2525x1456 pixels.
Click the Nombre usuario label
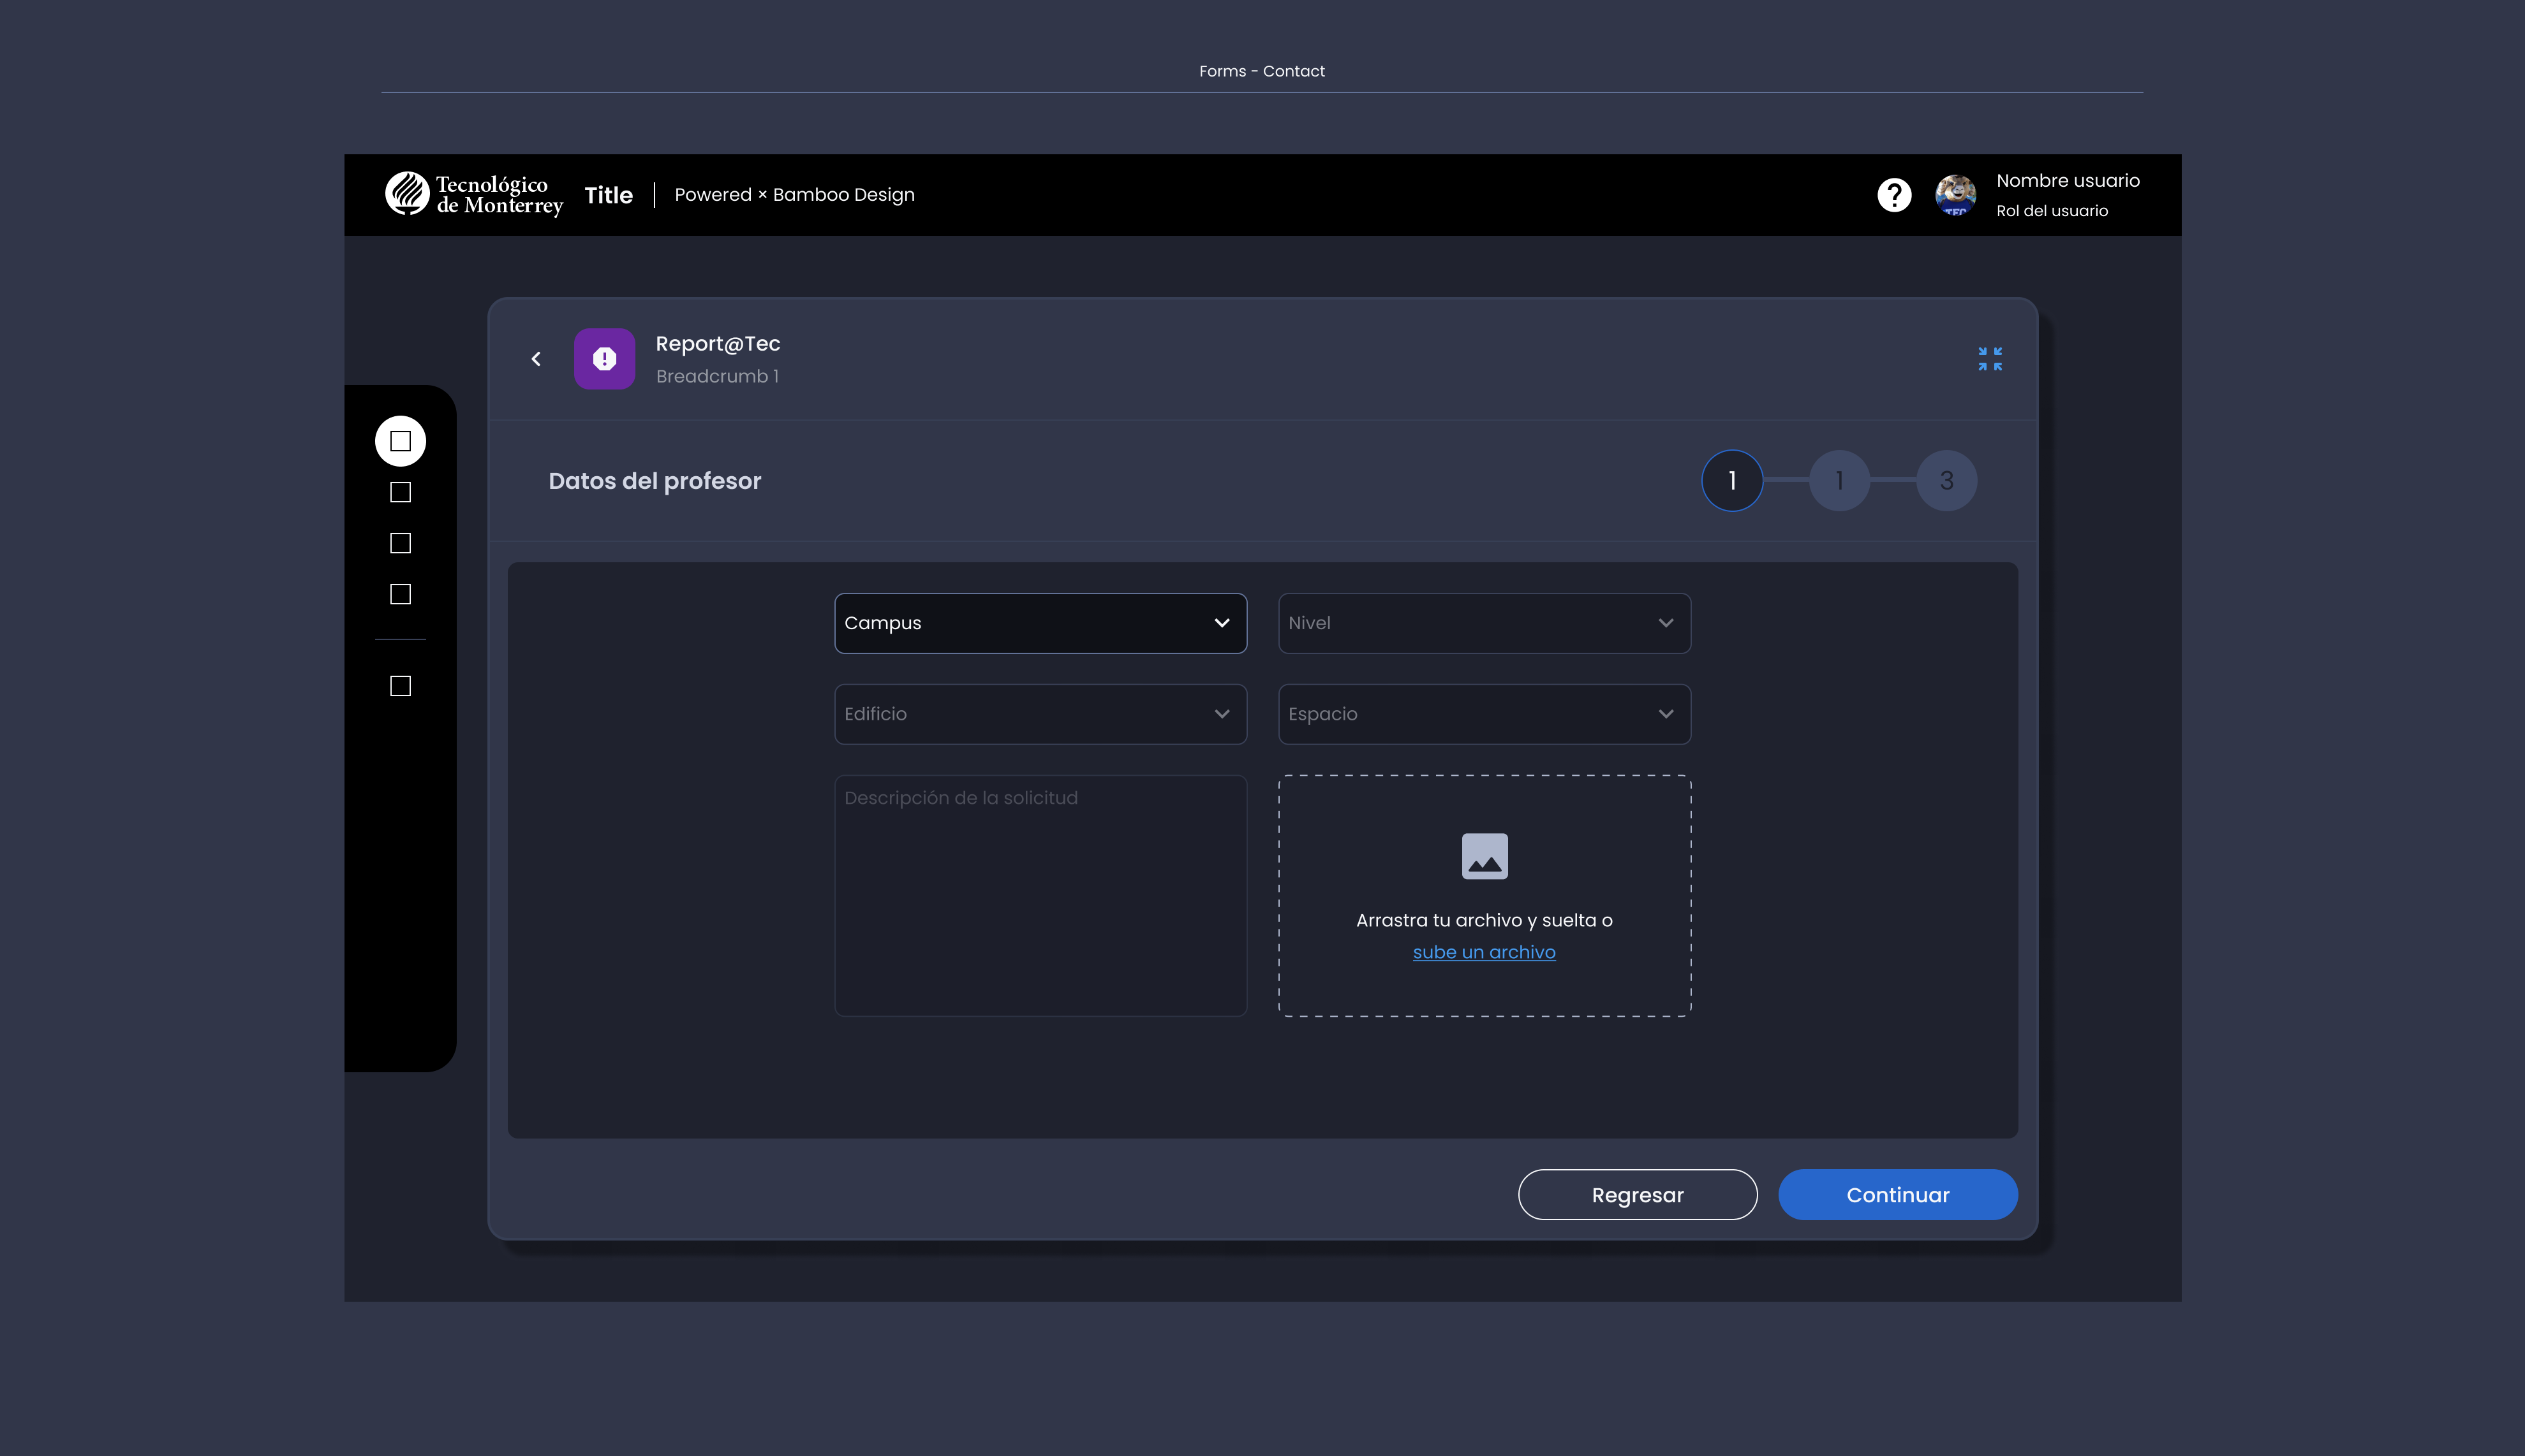(2068, 181)
